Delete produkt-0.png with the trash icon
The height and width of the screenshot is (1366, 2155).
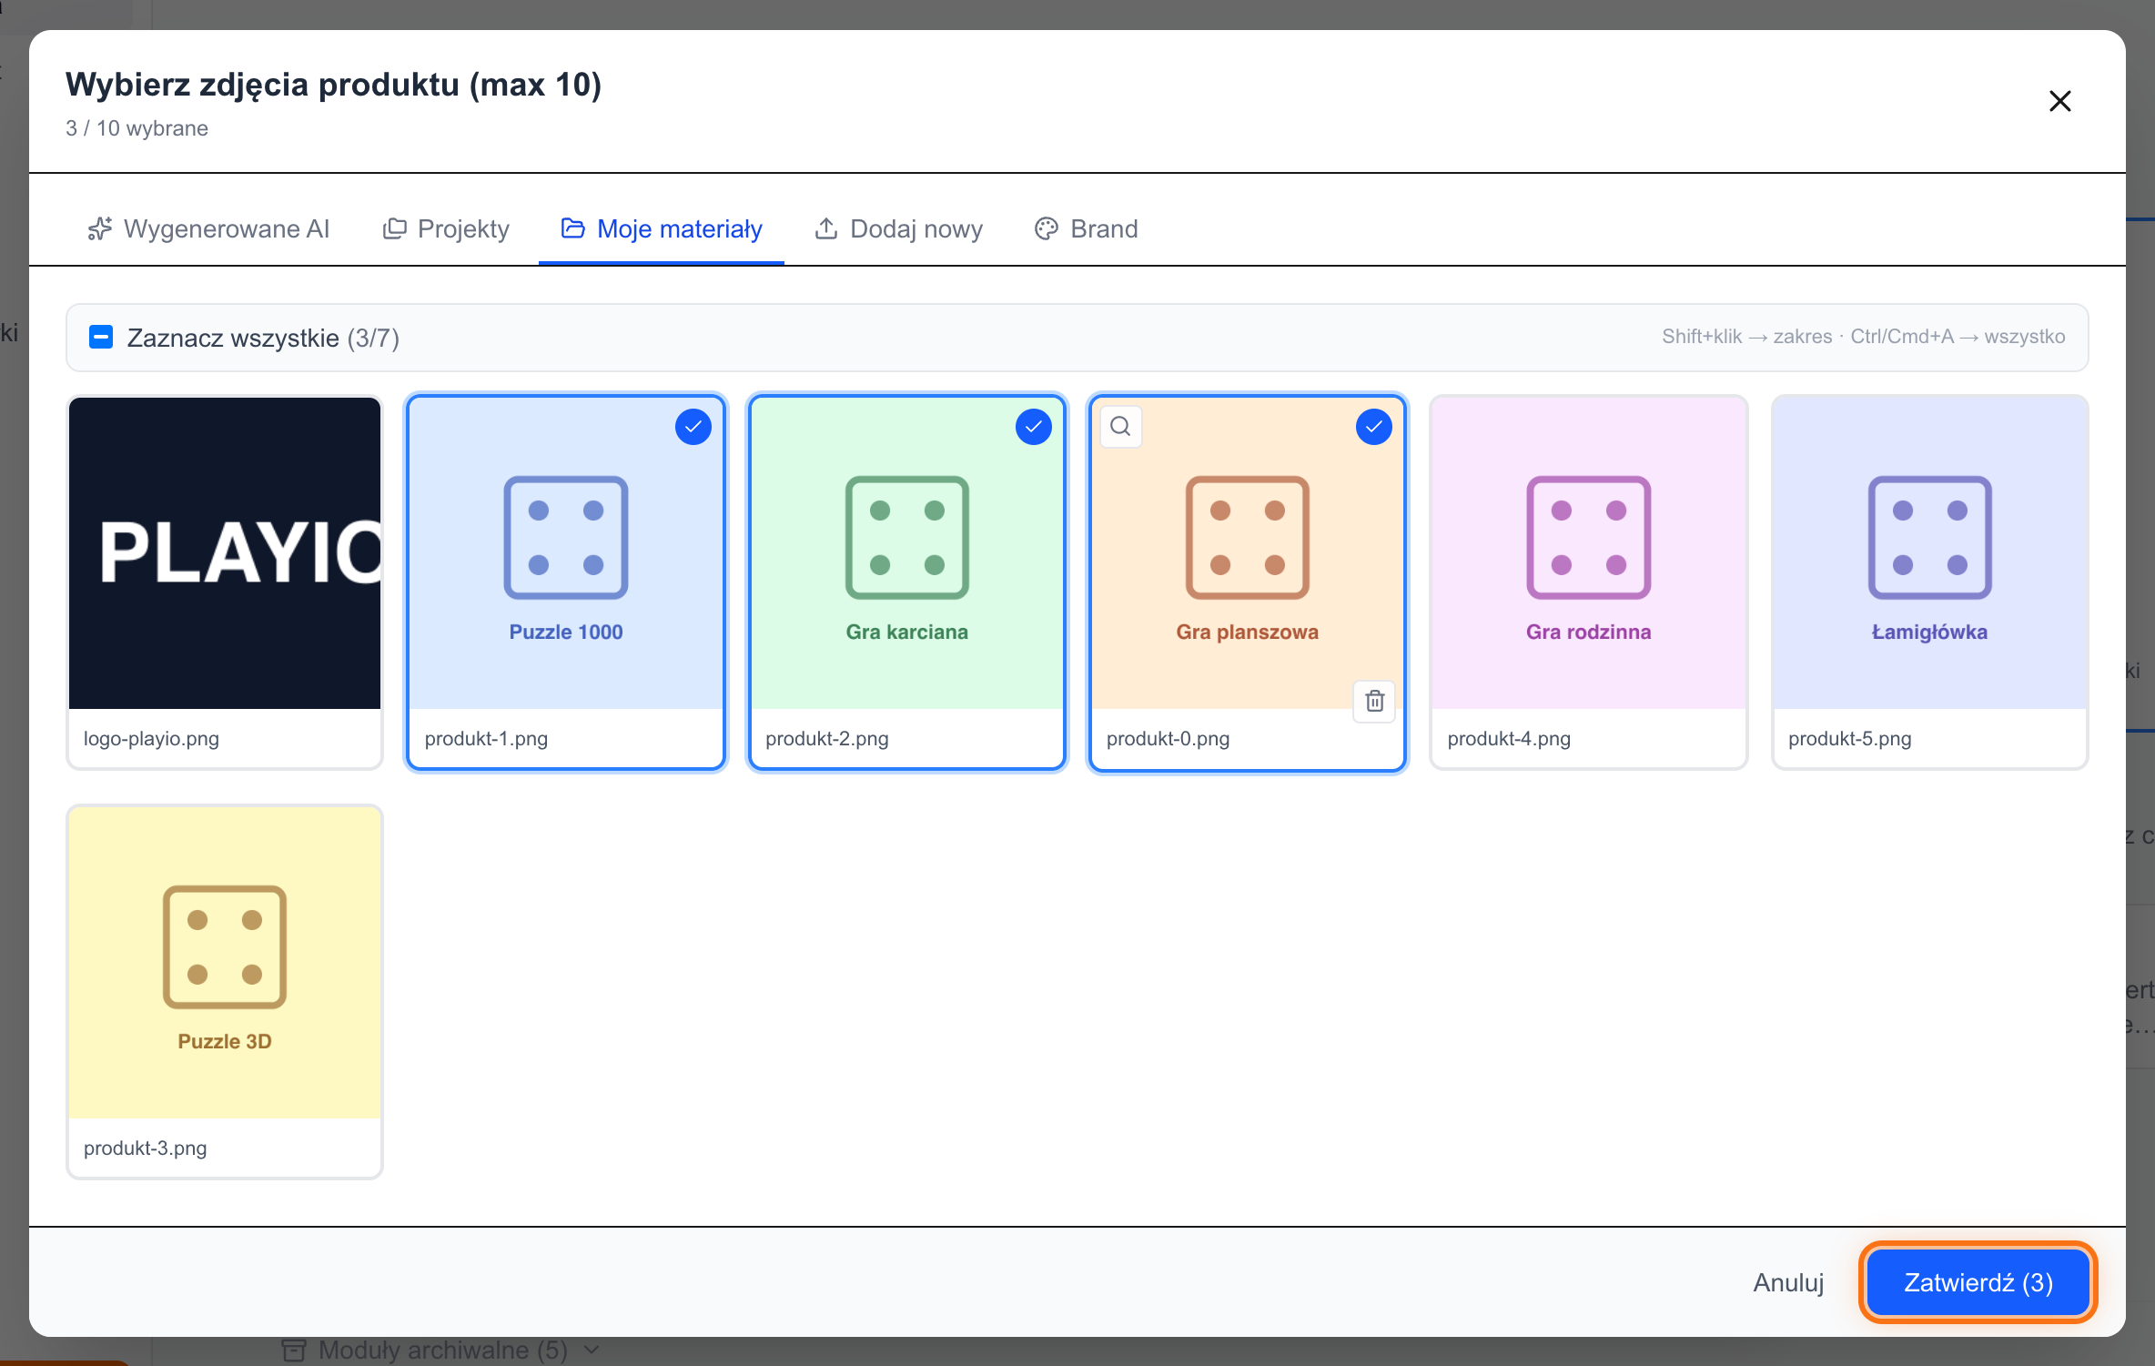[1374, 701]
